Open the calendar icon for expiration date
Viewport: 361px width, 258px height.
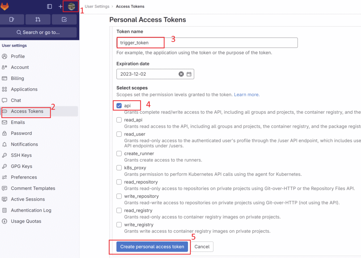[189, 74]
